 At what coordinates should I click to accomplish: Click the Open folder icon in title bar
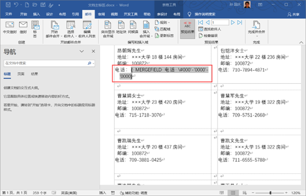pyautogui.click(x=35, y=5)
